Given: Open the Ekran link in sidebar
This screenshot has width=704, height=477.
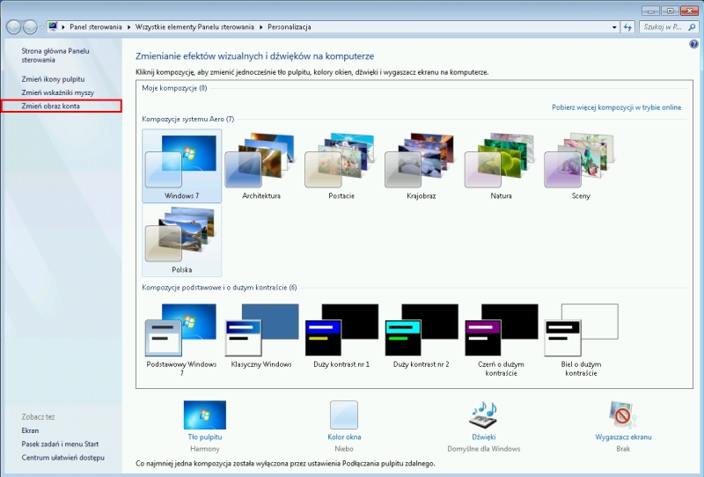Looking at the screenshot, I should point(30,430).
